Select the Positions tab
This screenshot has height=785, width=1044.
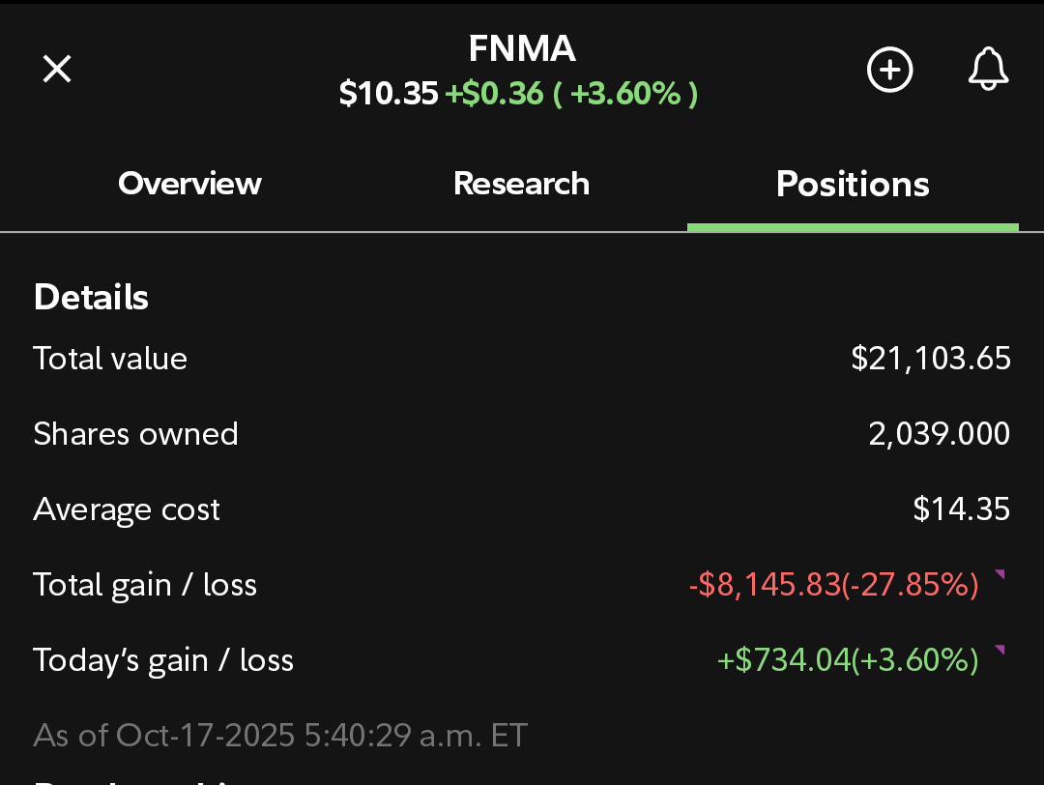pyautogui.click(x=853, y=184)
